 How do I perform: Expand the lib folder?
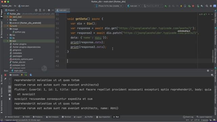(x=7, y=38)
